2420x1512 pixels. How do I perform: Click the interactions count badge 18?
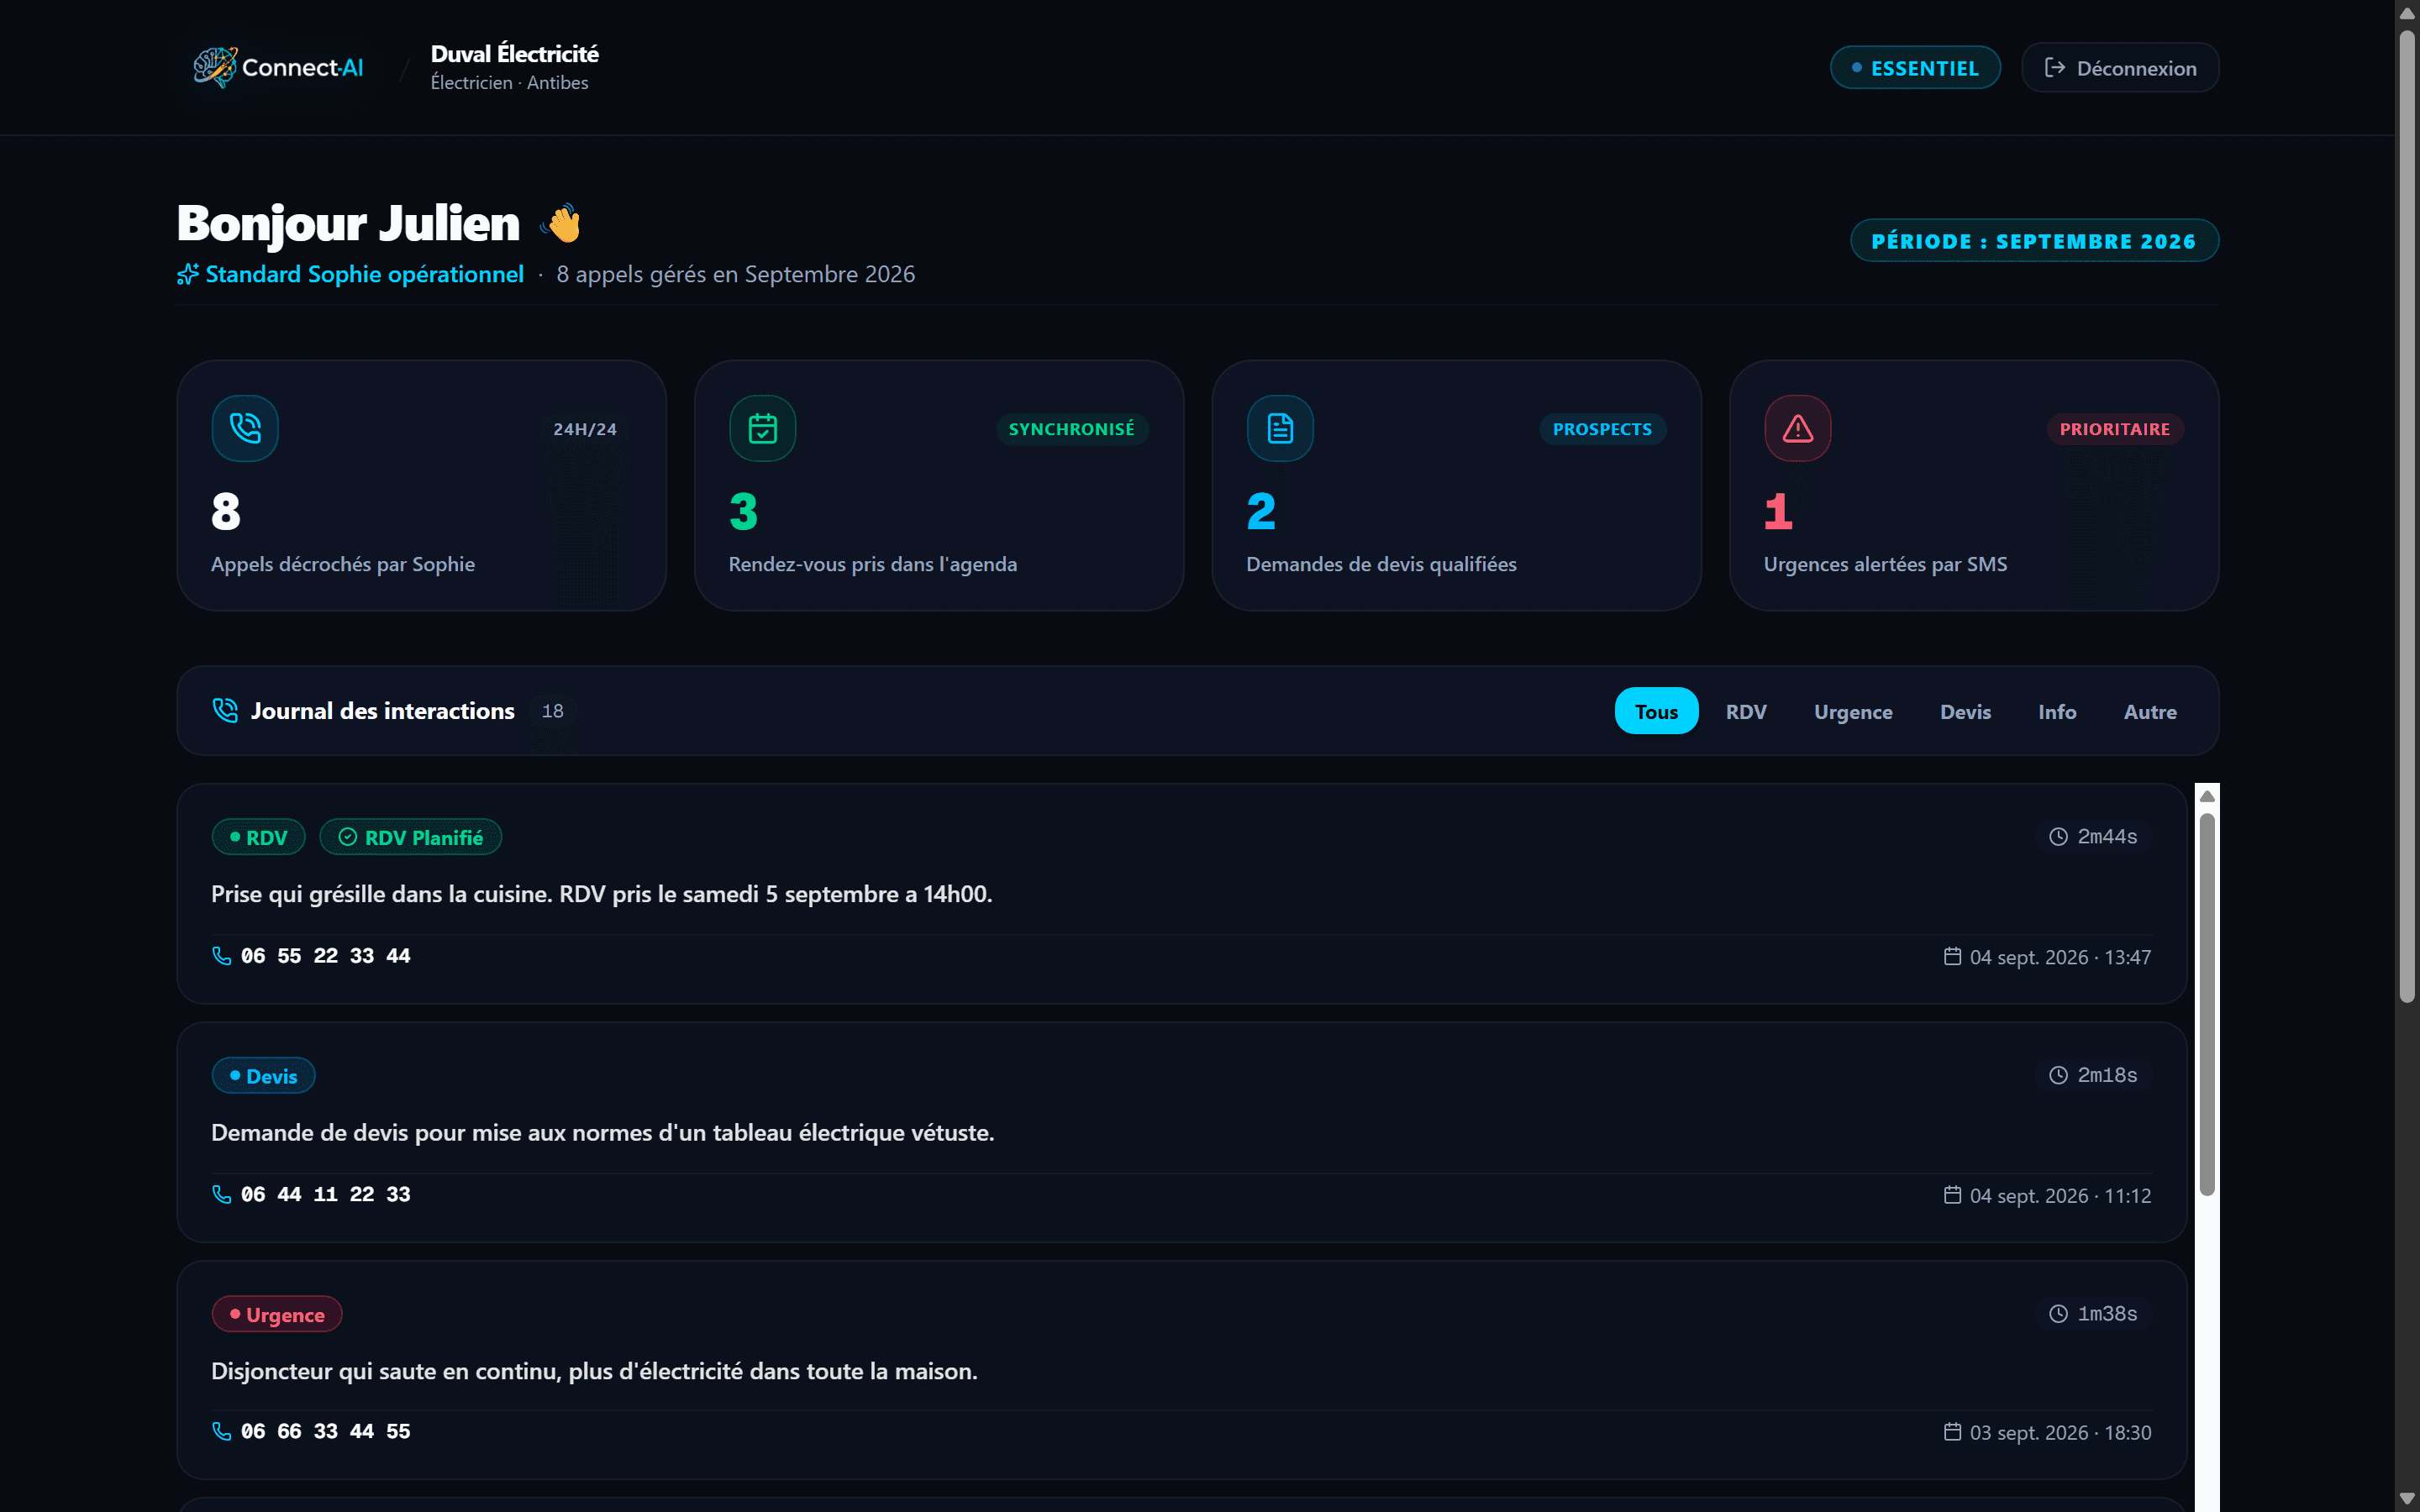coord(552,711)
